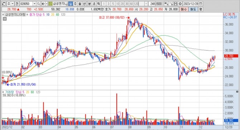This screenshot has height=130, width=240.
Task: Toggle the 삼성엔지니어링 price series marker
Action: click(x=3, y=15)
